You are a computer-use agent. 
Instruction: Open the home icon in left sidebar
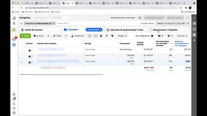click(x=14, y=18)
